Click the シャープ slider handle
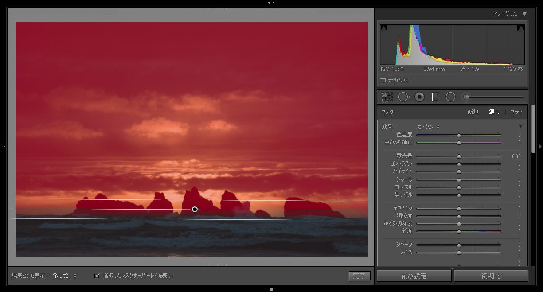 459,245
